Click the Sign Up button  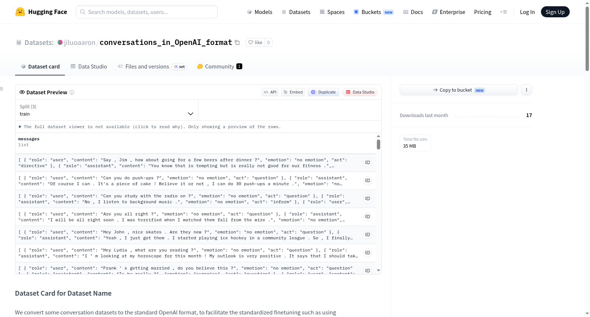pyautogui.click(x=555, y=12)
